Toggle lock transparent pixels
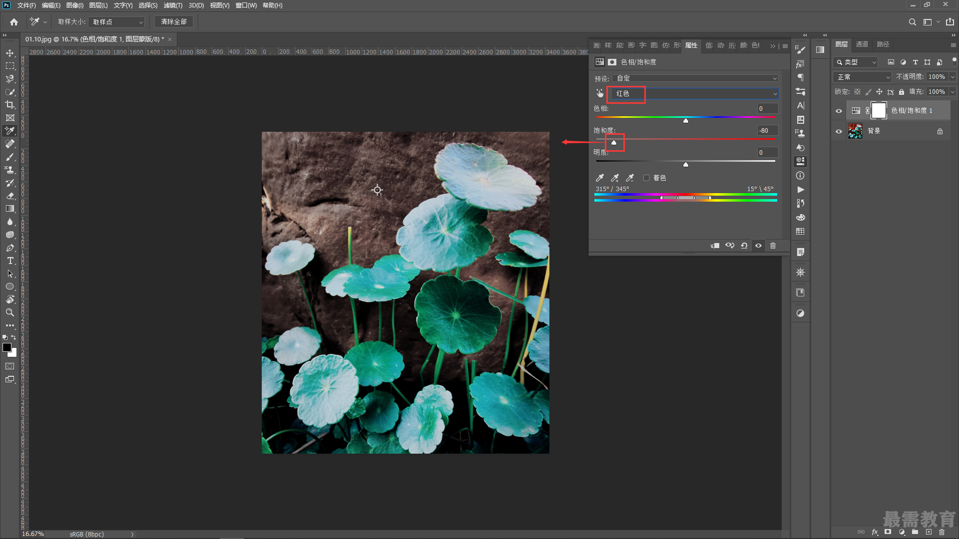The height and width of the screenshot is (539, 959). coord(857,92)
